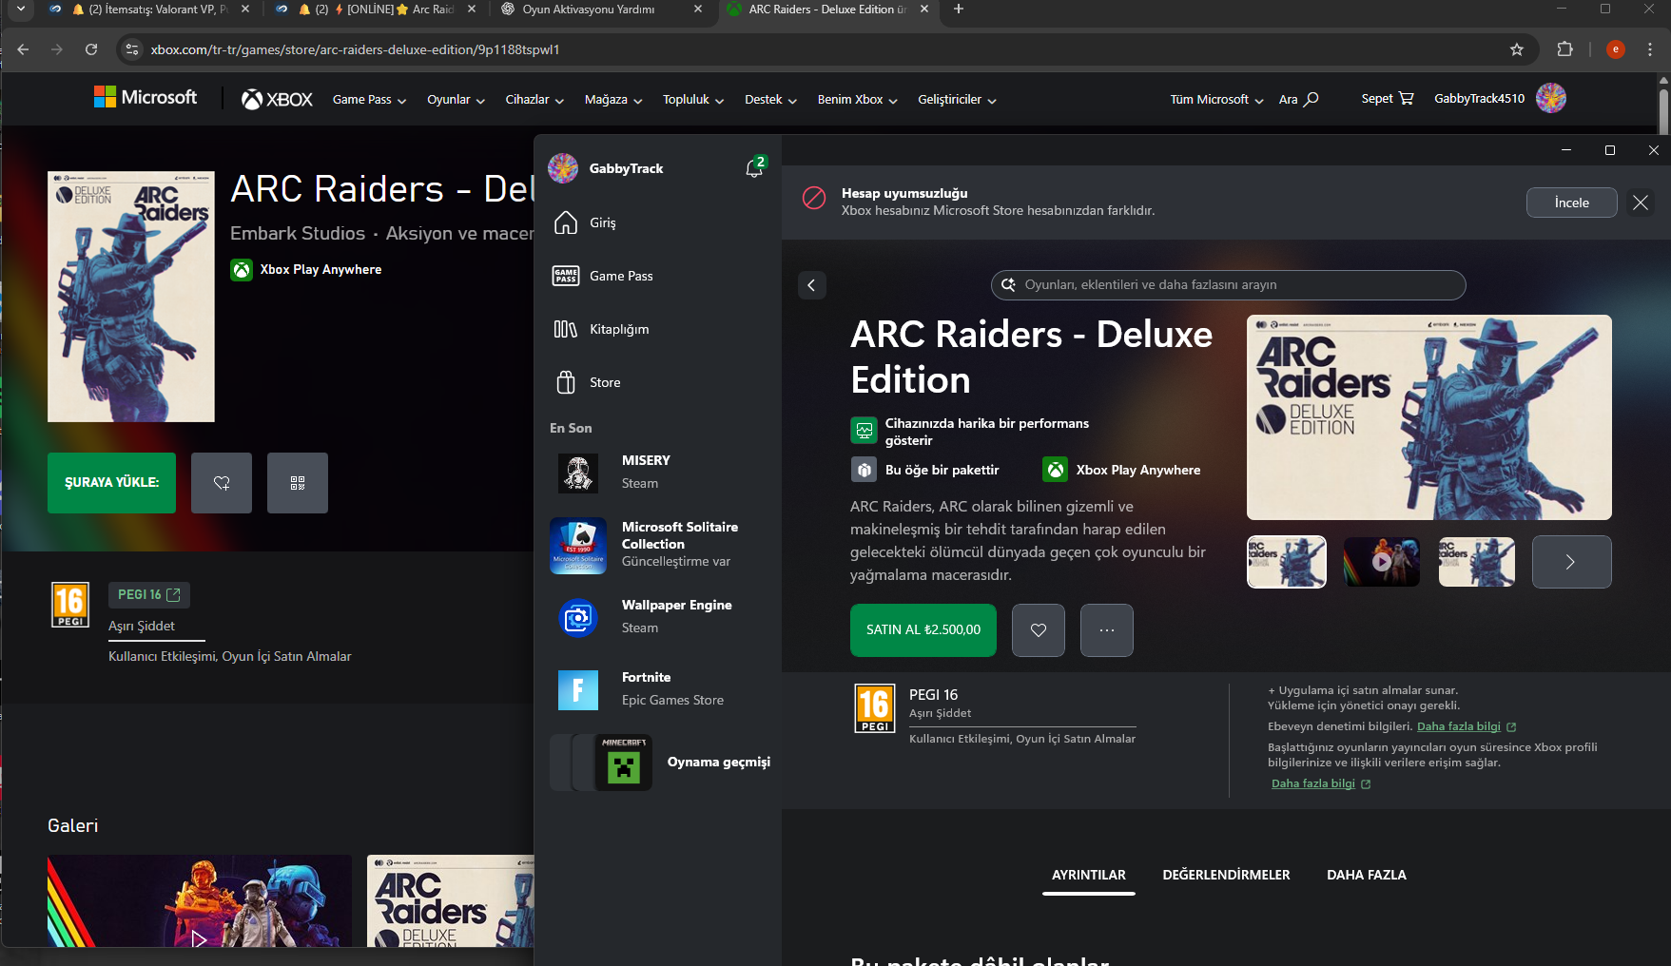Screen dimensions: 1671x966
Task: Open PEGI 16 rating link on webpage
Action: tap(149, 594)
